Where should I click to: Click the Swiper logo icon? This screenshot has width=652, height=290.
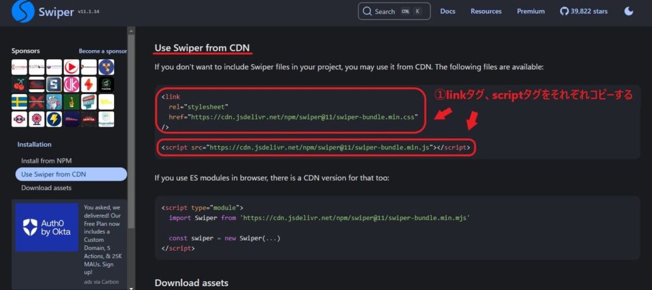(24, 11)
